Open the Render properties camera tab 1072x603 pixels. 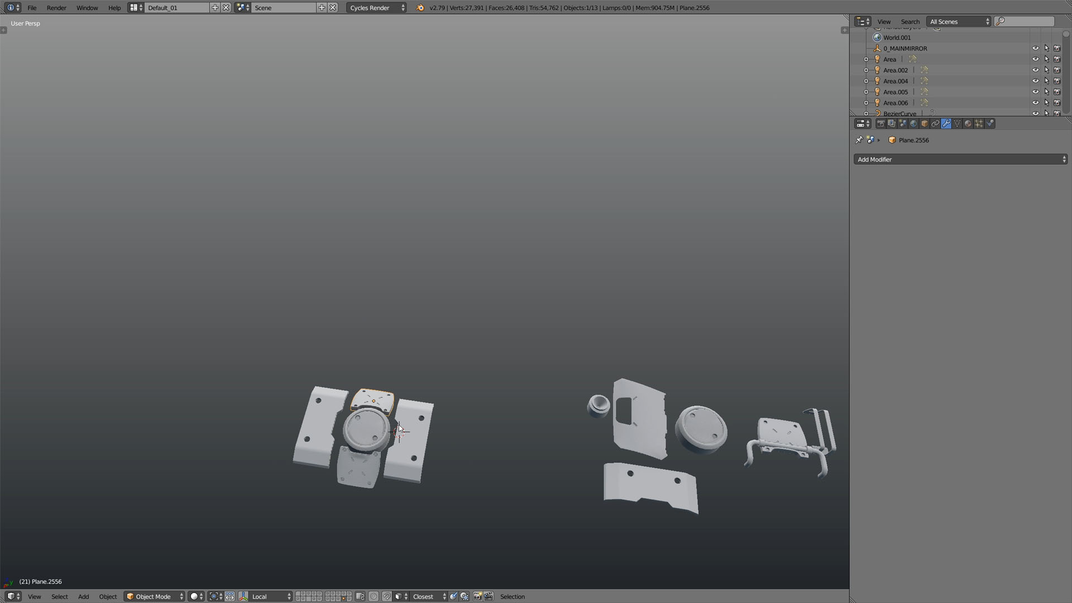[880, 123]
